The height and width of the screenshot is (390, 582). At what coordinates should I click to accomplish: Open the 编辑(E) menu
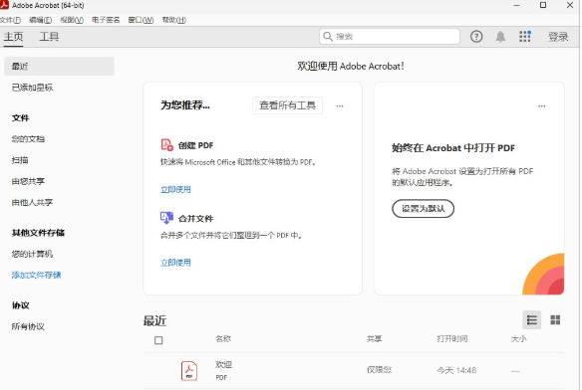[41, 20]
